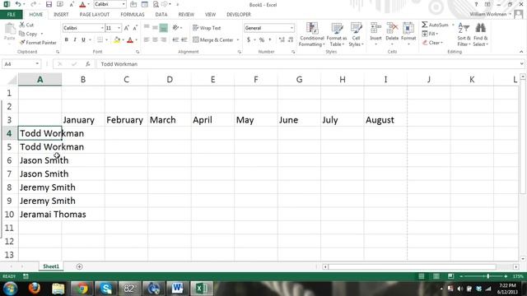The image size is (527, 296).
Task: Add a new sheet with plus button
Action: 79,266
